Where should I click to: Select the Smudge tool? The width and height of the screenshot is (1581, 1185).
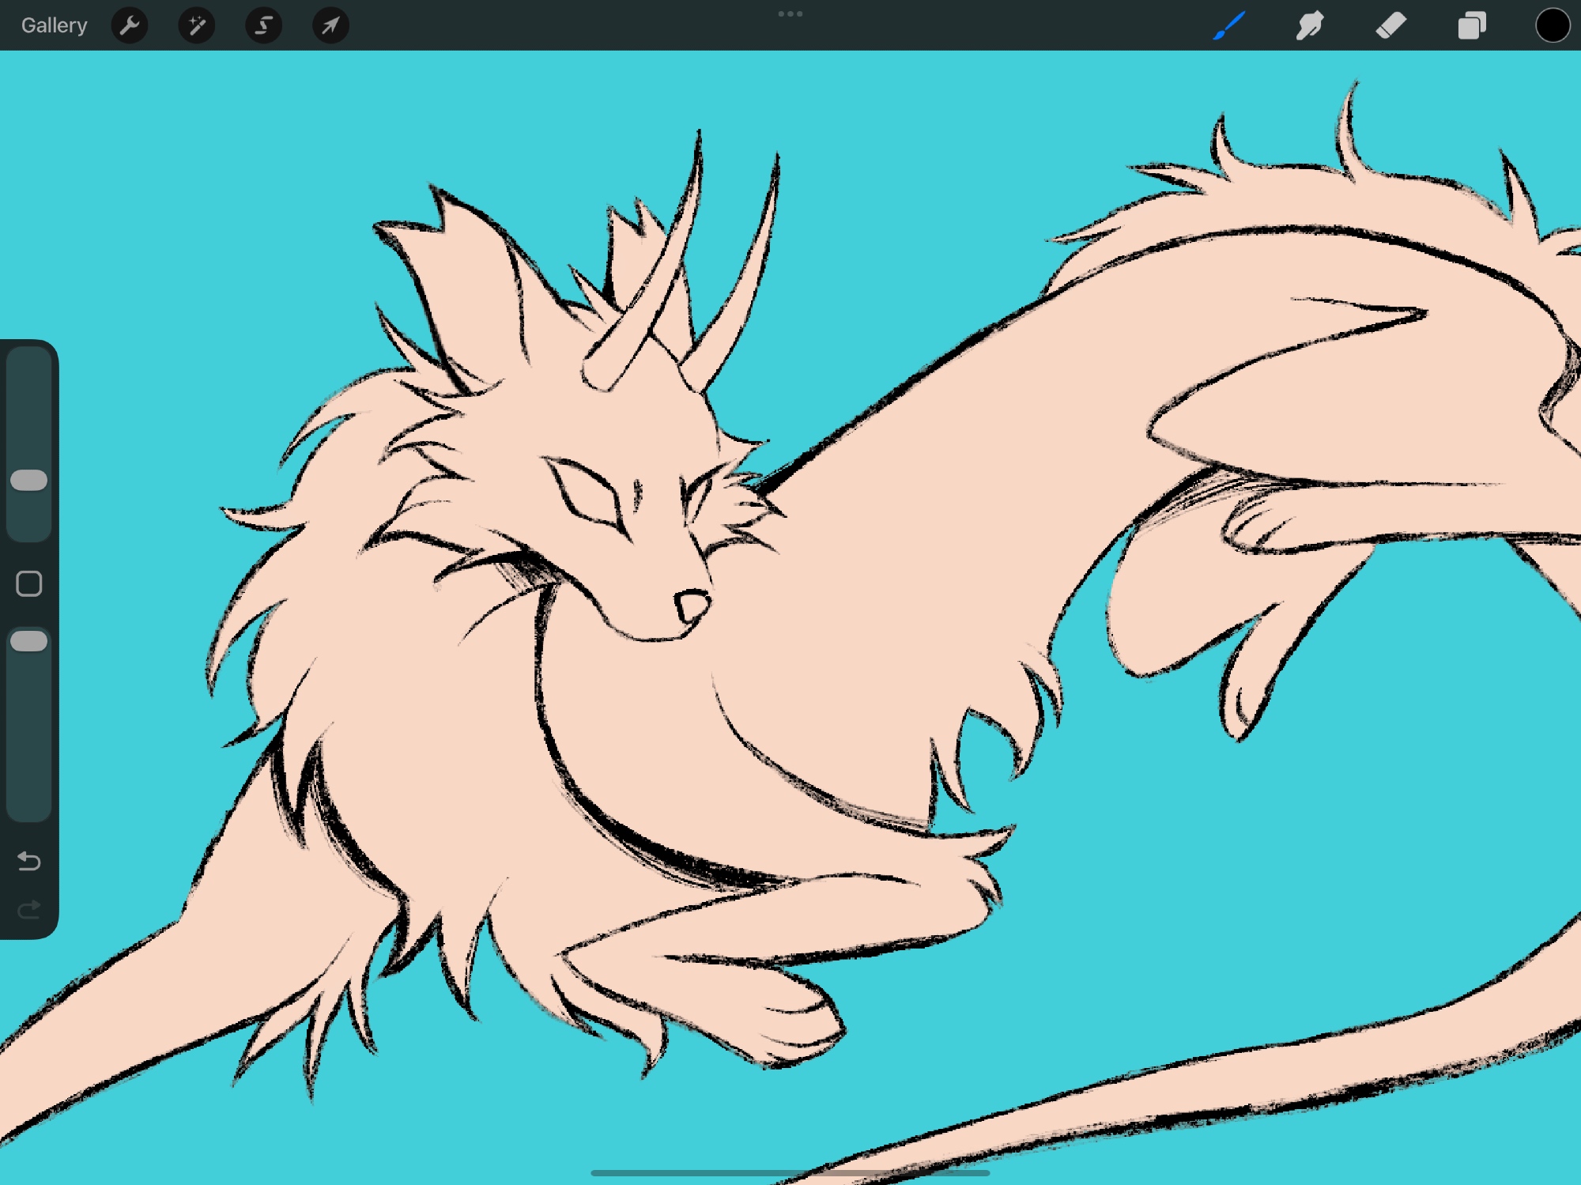coord(1310,25)
